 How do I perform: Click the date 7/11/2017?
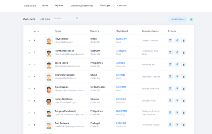[x=120, y=63]
